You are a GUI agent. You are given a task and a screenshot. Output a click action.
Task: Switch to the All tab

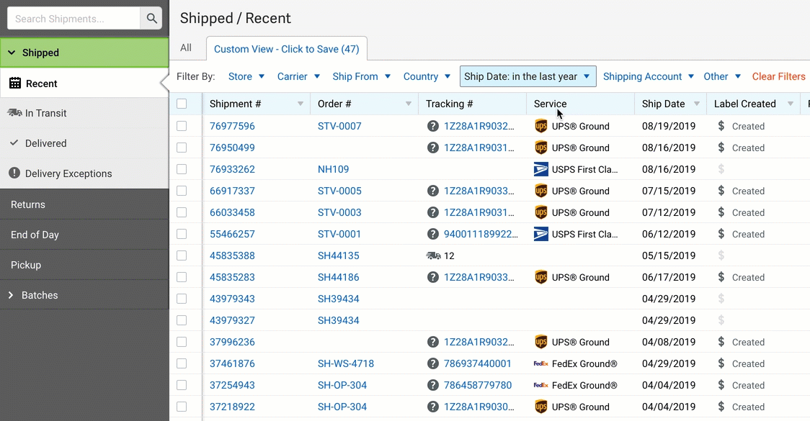coord(186,47)
